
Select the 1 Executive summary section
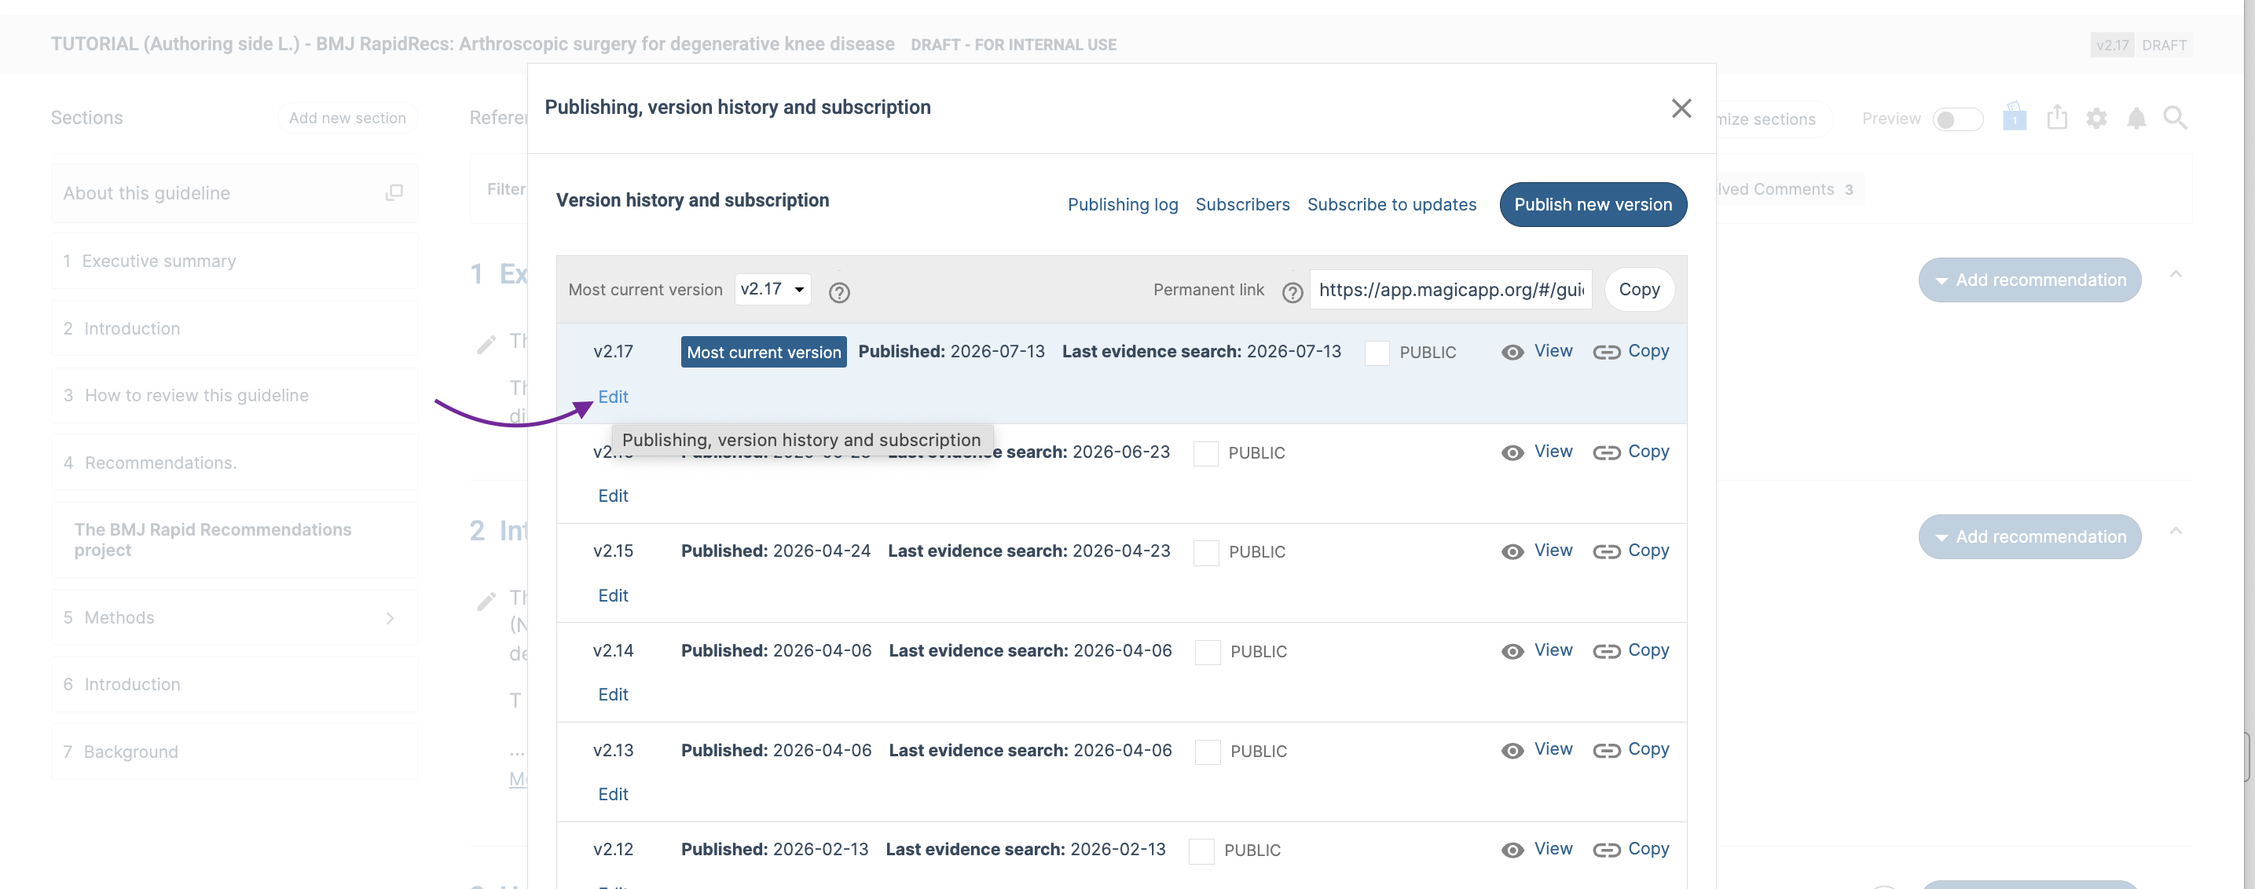pyautogui.click(x=235, y=262)
